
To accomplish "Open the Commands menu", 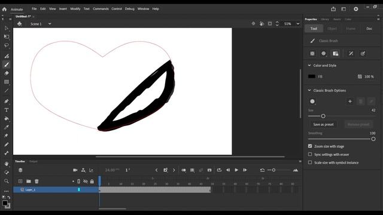I will point(101,9).
